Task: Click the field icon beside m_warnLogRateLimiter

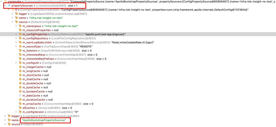Action: (20, 42)
